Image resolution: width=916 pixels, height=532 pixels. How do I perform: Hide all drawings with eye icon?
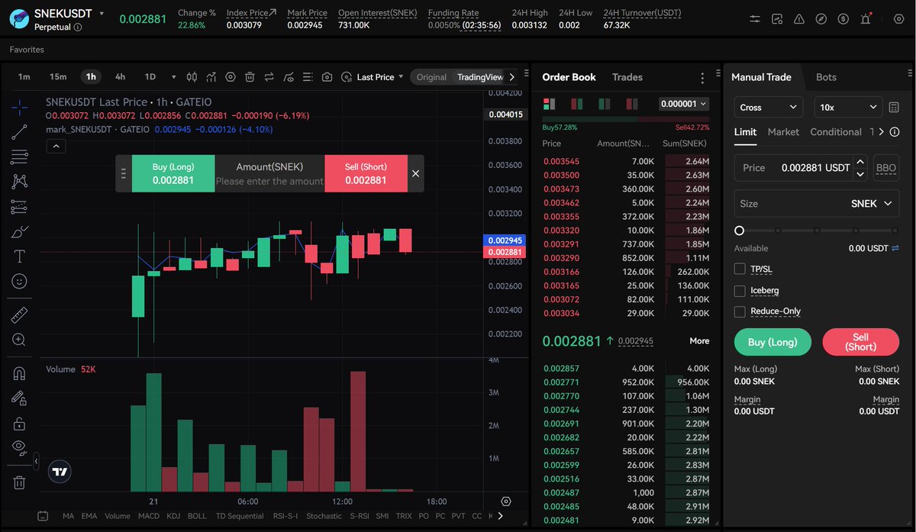click(x=19, y=447)
